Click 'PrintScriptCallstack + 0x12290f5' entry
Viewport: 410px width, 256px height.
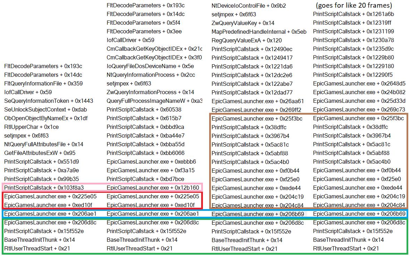coord(353,75)
